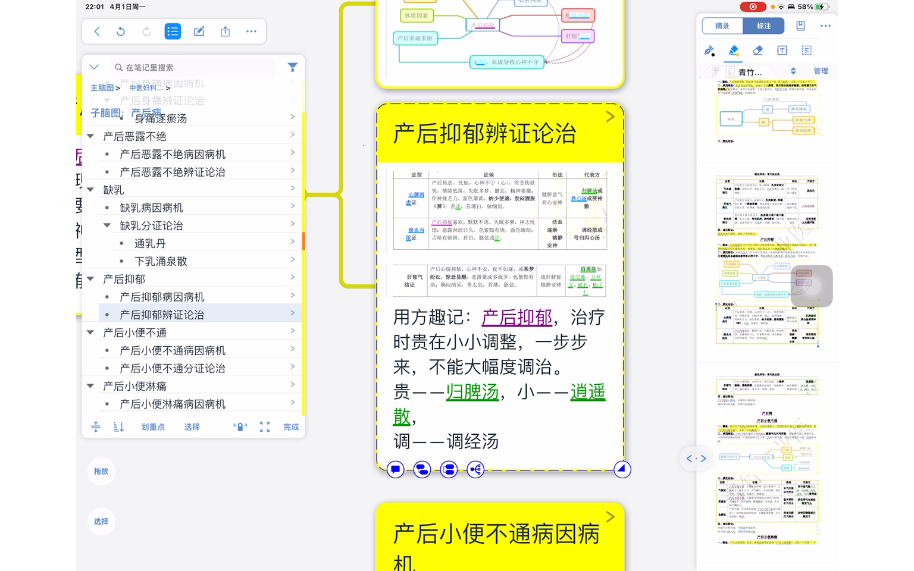Tap the share export icon
The width and height of the screenshot is (914, 571).
225,32
